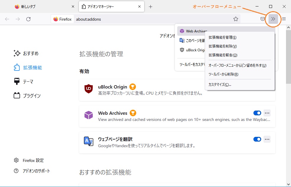291x187 pixels.
Task: Choose 拡張機能を削除 in context menu
Action: [222, 46]
